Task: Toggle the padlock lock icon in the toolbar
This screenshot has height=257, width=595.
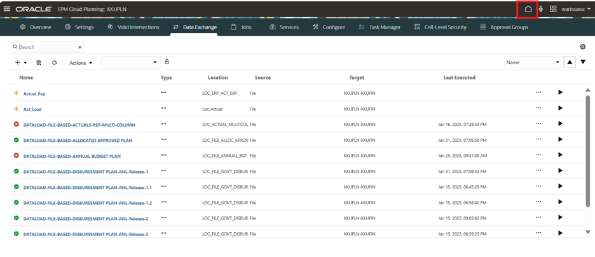Action: click(167, 62)
